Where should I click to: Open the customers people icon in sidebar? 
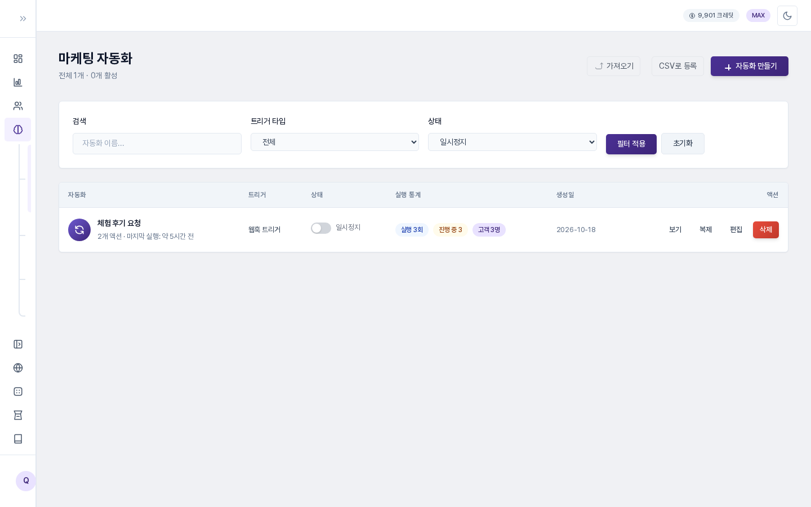tap(18, 106)
